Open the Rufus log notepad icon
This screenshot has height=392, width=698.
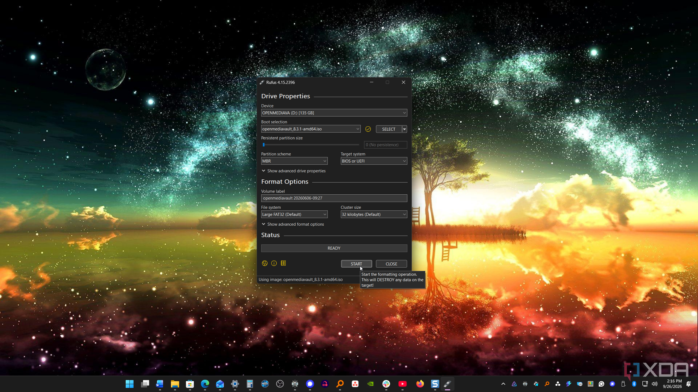click(283, 263)
